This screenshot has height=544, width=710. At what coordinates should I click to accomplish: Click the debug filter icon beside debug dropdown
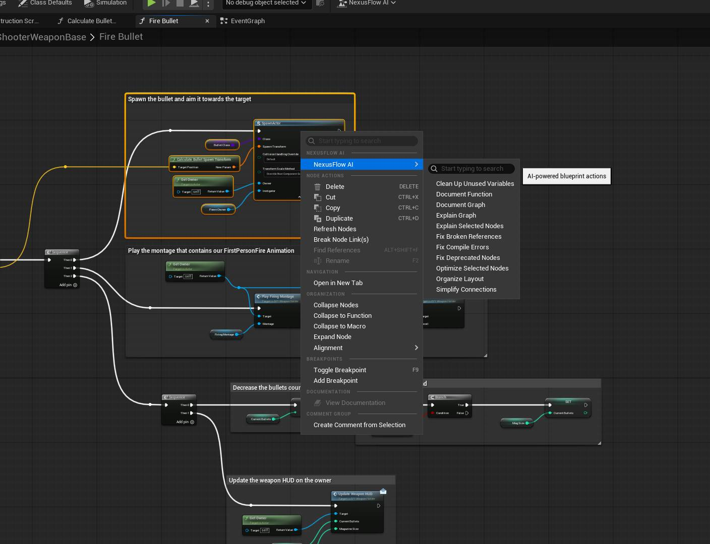point(321,4)
